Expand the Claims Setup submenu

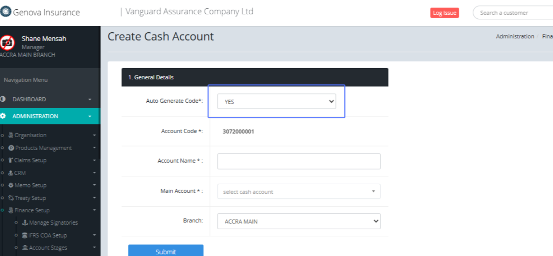coord(94,160)
